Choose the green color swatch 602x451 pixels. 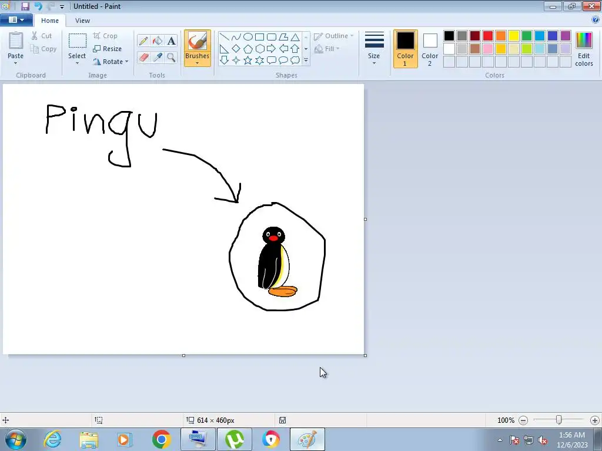click(x=527, y=36)
